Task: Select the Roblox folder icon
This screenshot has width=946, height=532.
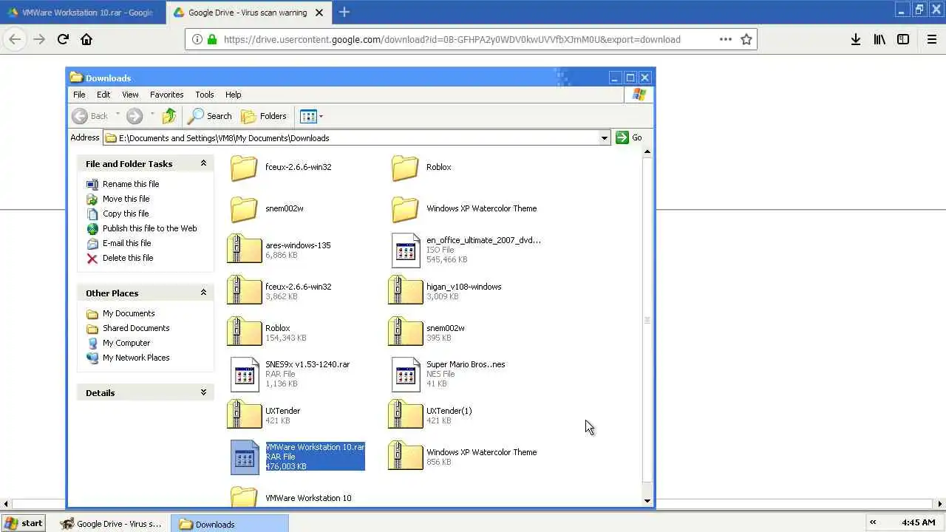Action: 405,168
